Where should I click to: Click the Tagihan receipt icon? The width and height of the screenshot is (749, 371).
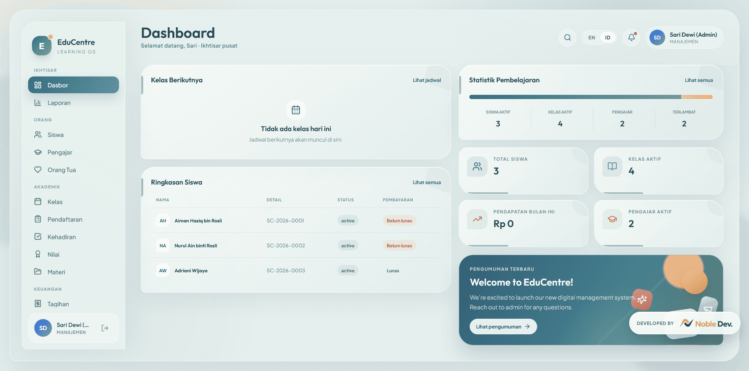click(38, 304)
